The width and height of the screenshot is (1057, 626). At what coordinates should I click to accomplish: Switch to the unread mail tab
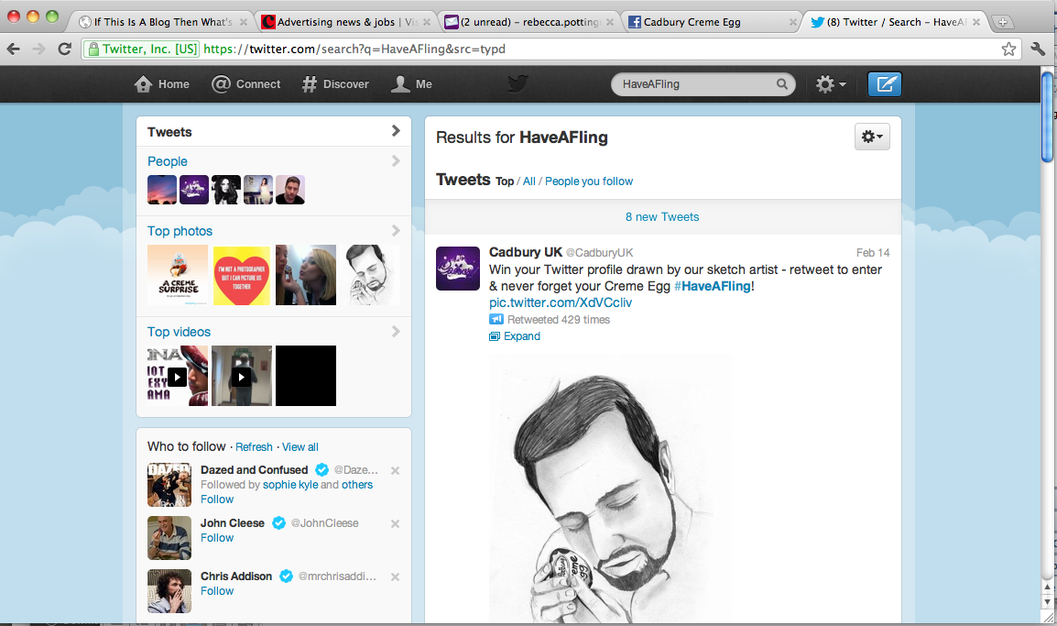pyautogui.click(x=528, y=22)
